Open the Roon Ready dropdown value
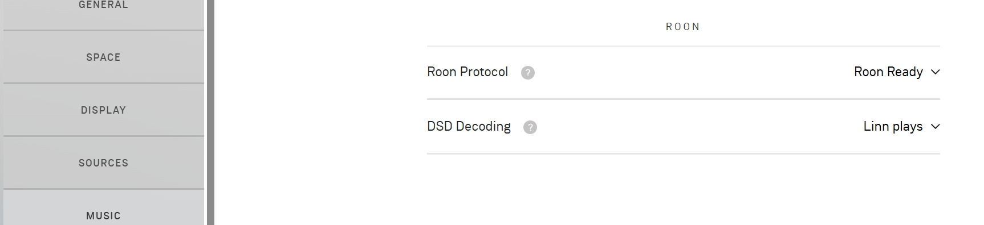Image resolution: width=984 pixels, height=225 pixels. [x=888, y=72]
